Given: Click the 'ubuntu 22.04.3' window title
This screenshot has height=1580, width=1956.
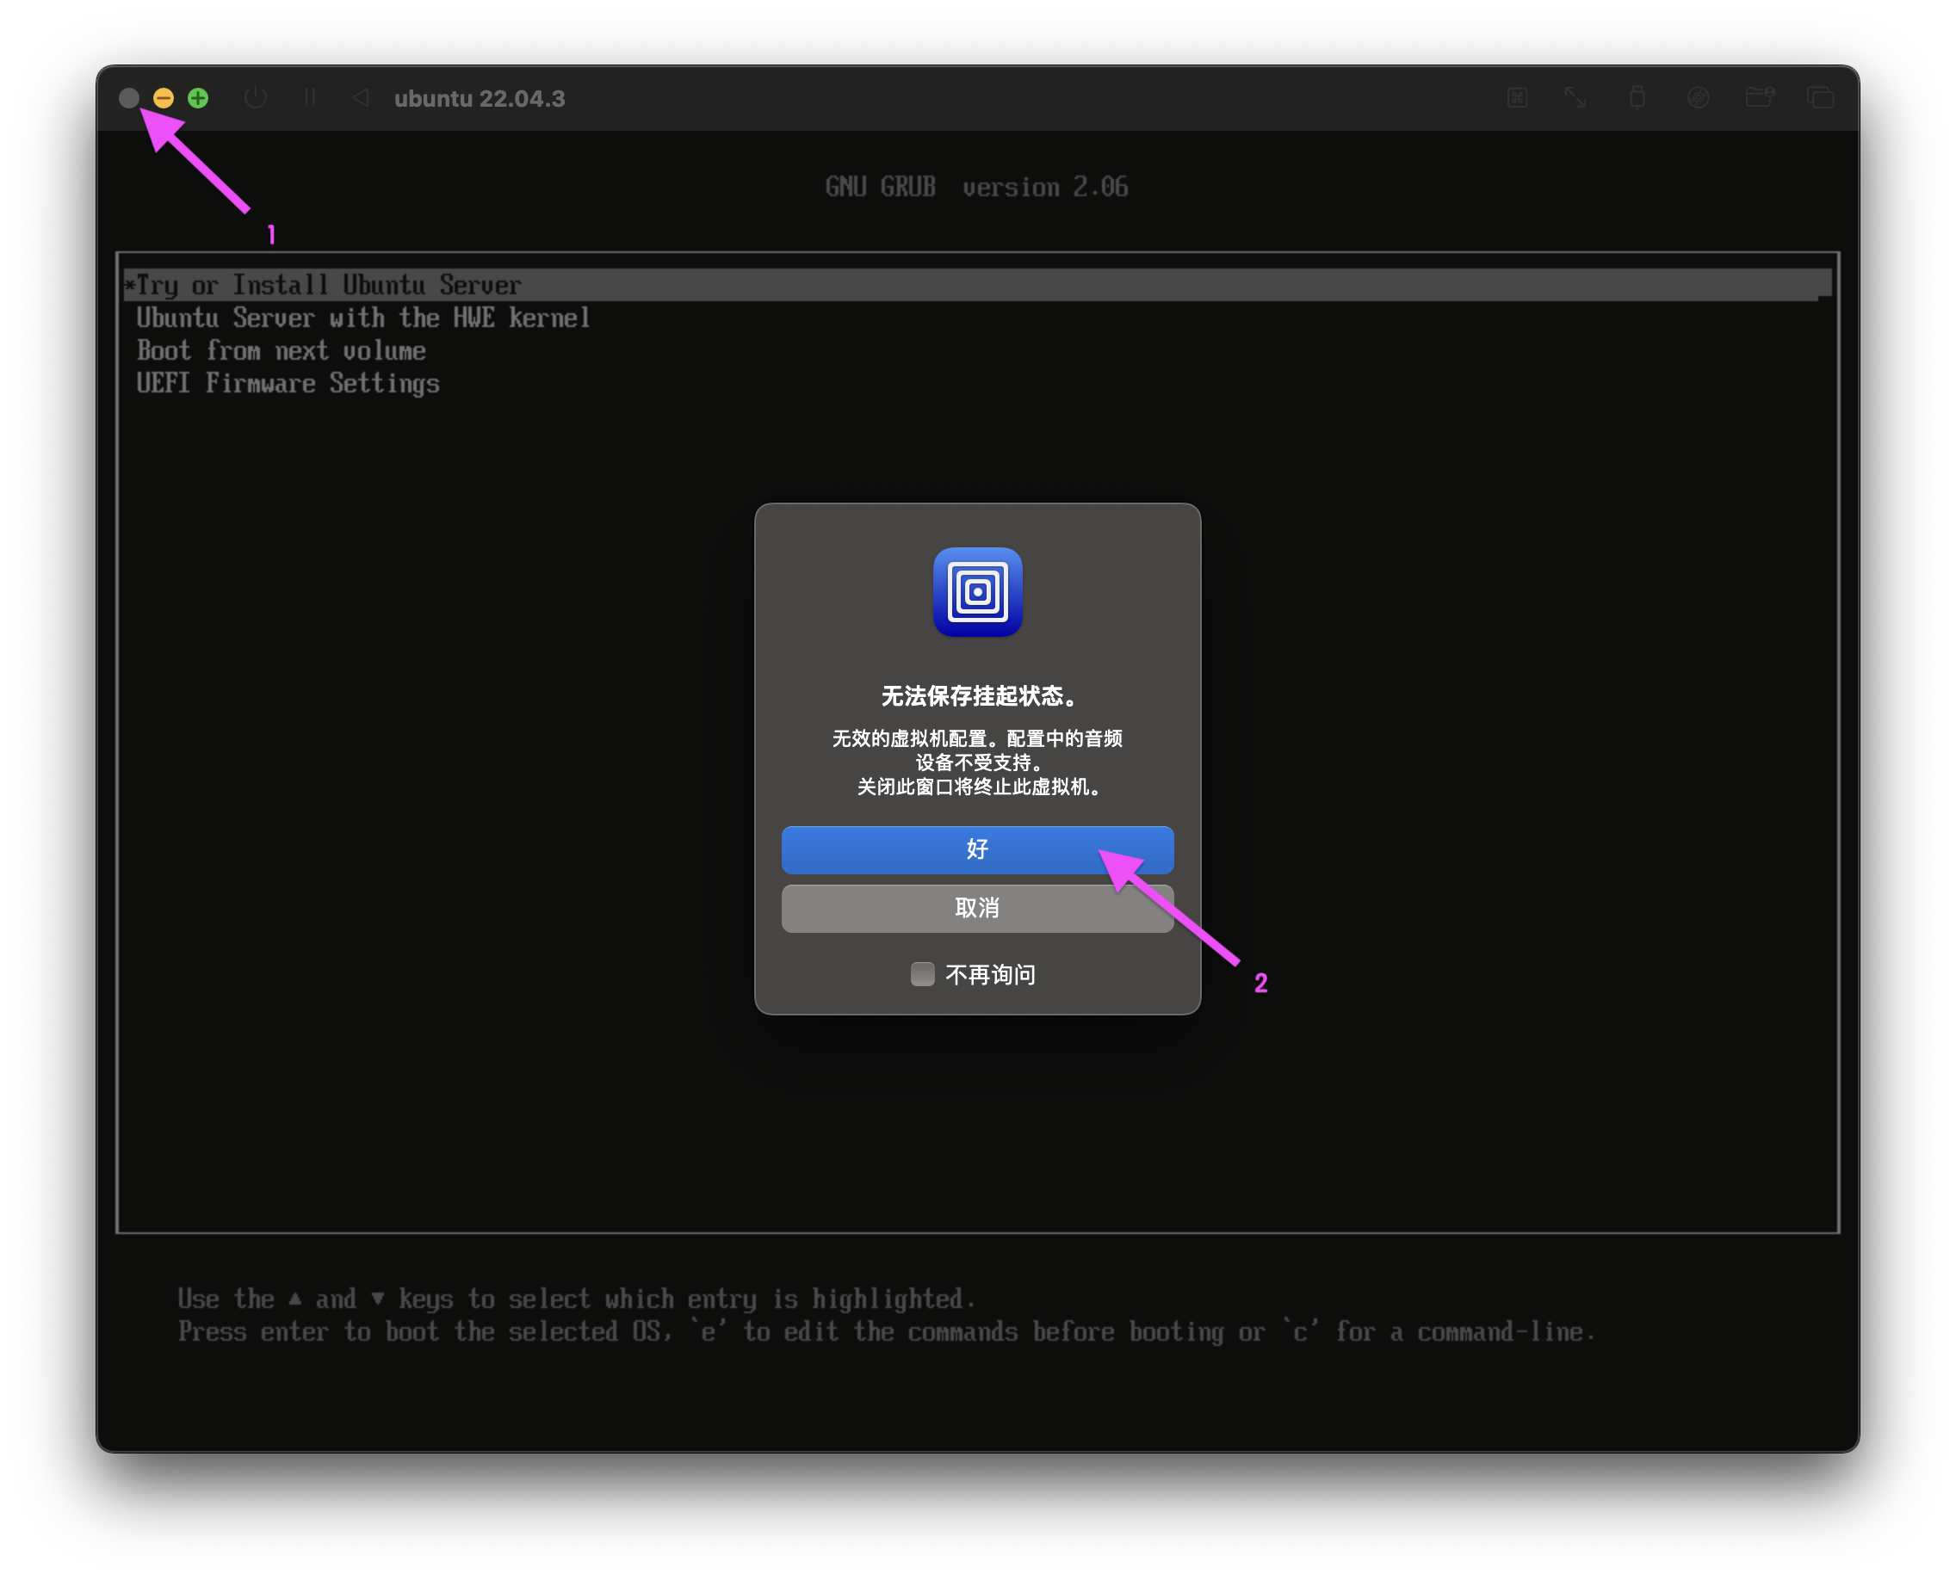Looking at the screenshot, I should point(479,98).
